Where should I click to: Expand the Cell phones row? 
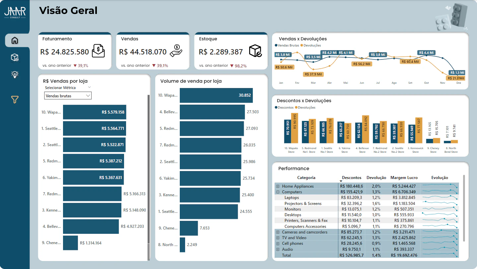click(x=278, y=243)
